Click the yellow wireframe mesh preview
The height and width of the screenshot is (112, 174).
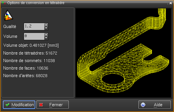tap(123, 53)
